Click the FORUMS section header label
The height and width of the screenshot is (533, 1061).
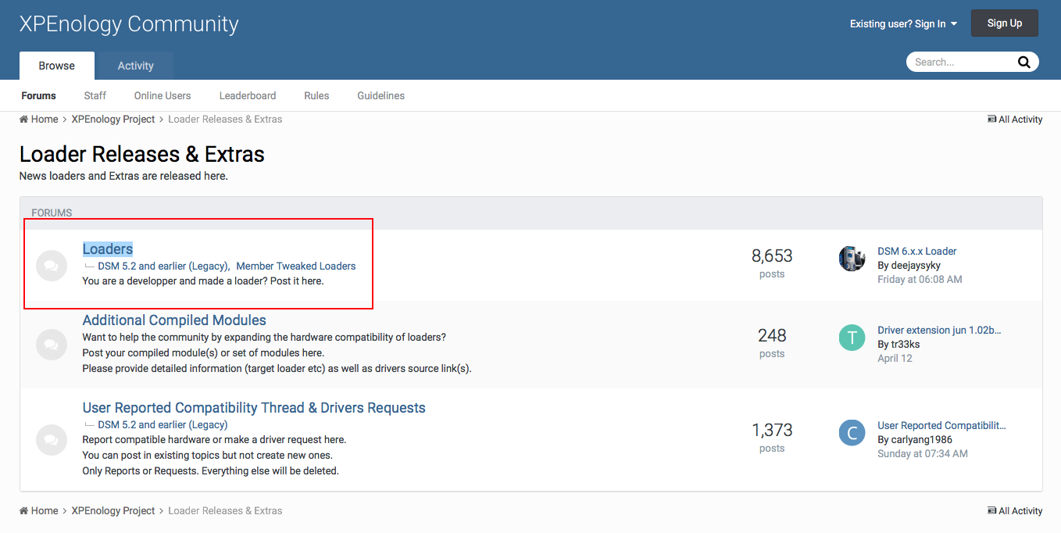click(52, 213)
